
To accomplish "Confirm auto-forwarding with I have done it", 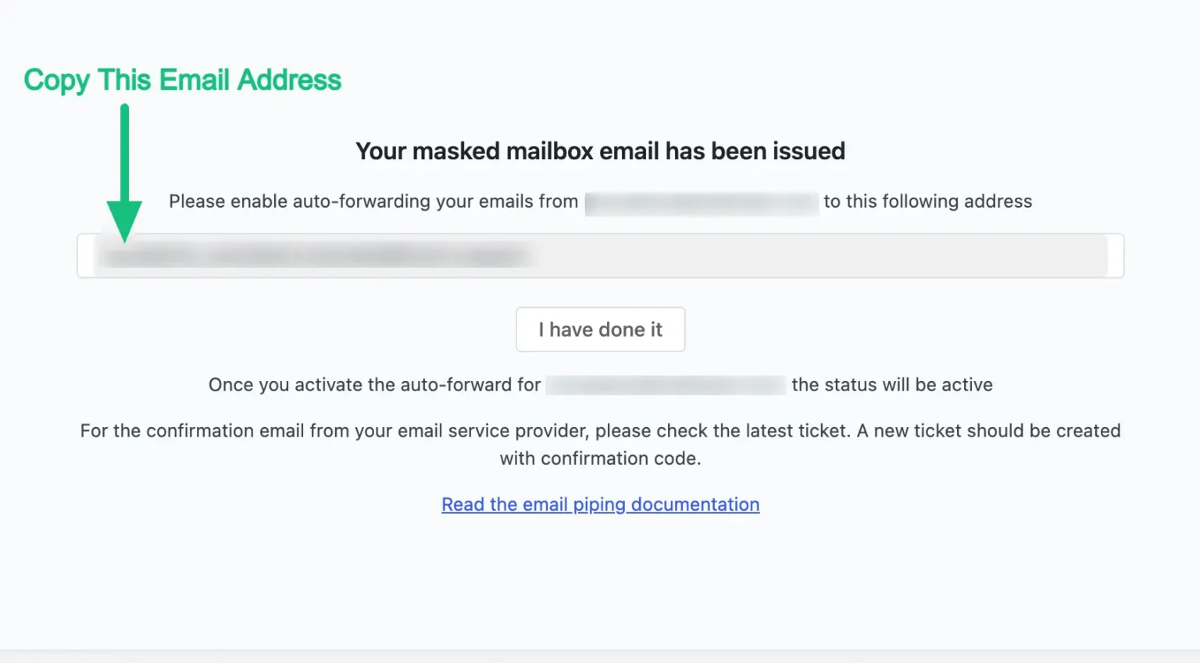I will tap(600, 329).
